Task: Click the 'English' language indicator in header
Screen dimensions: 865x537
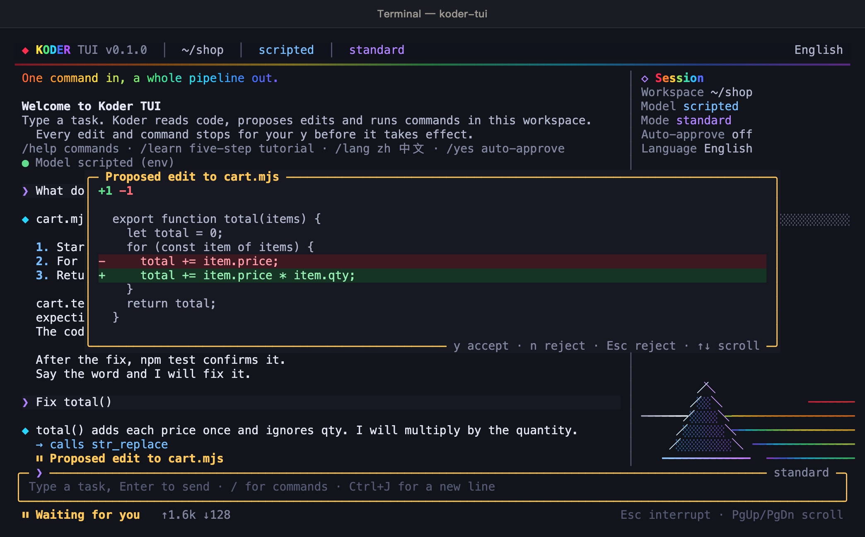Action: [818, 50]
